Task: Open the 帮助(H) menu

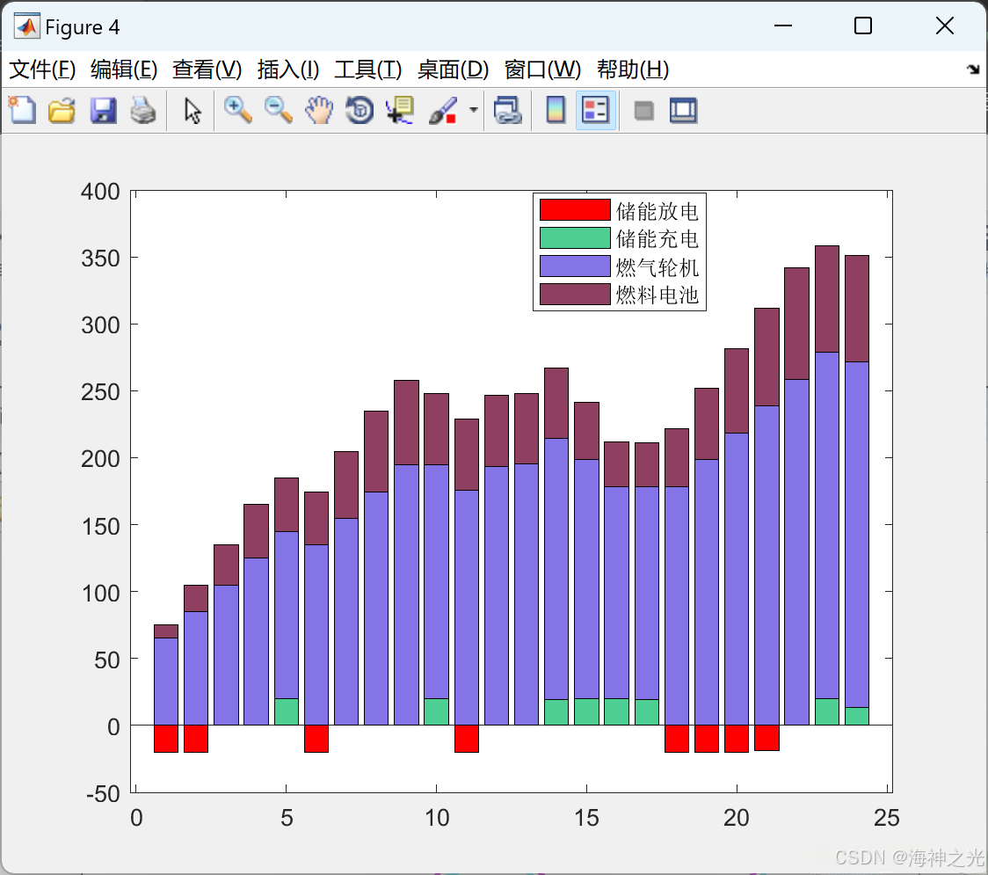Action: point(633,69)
